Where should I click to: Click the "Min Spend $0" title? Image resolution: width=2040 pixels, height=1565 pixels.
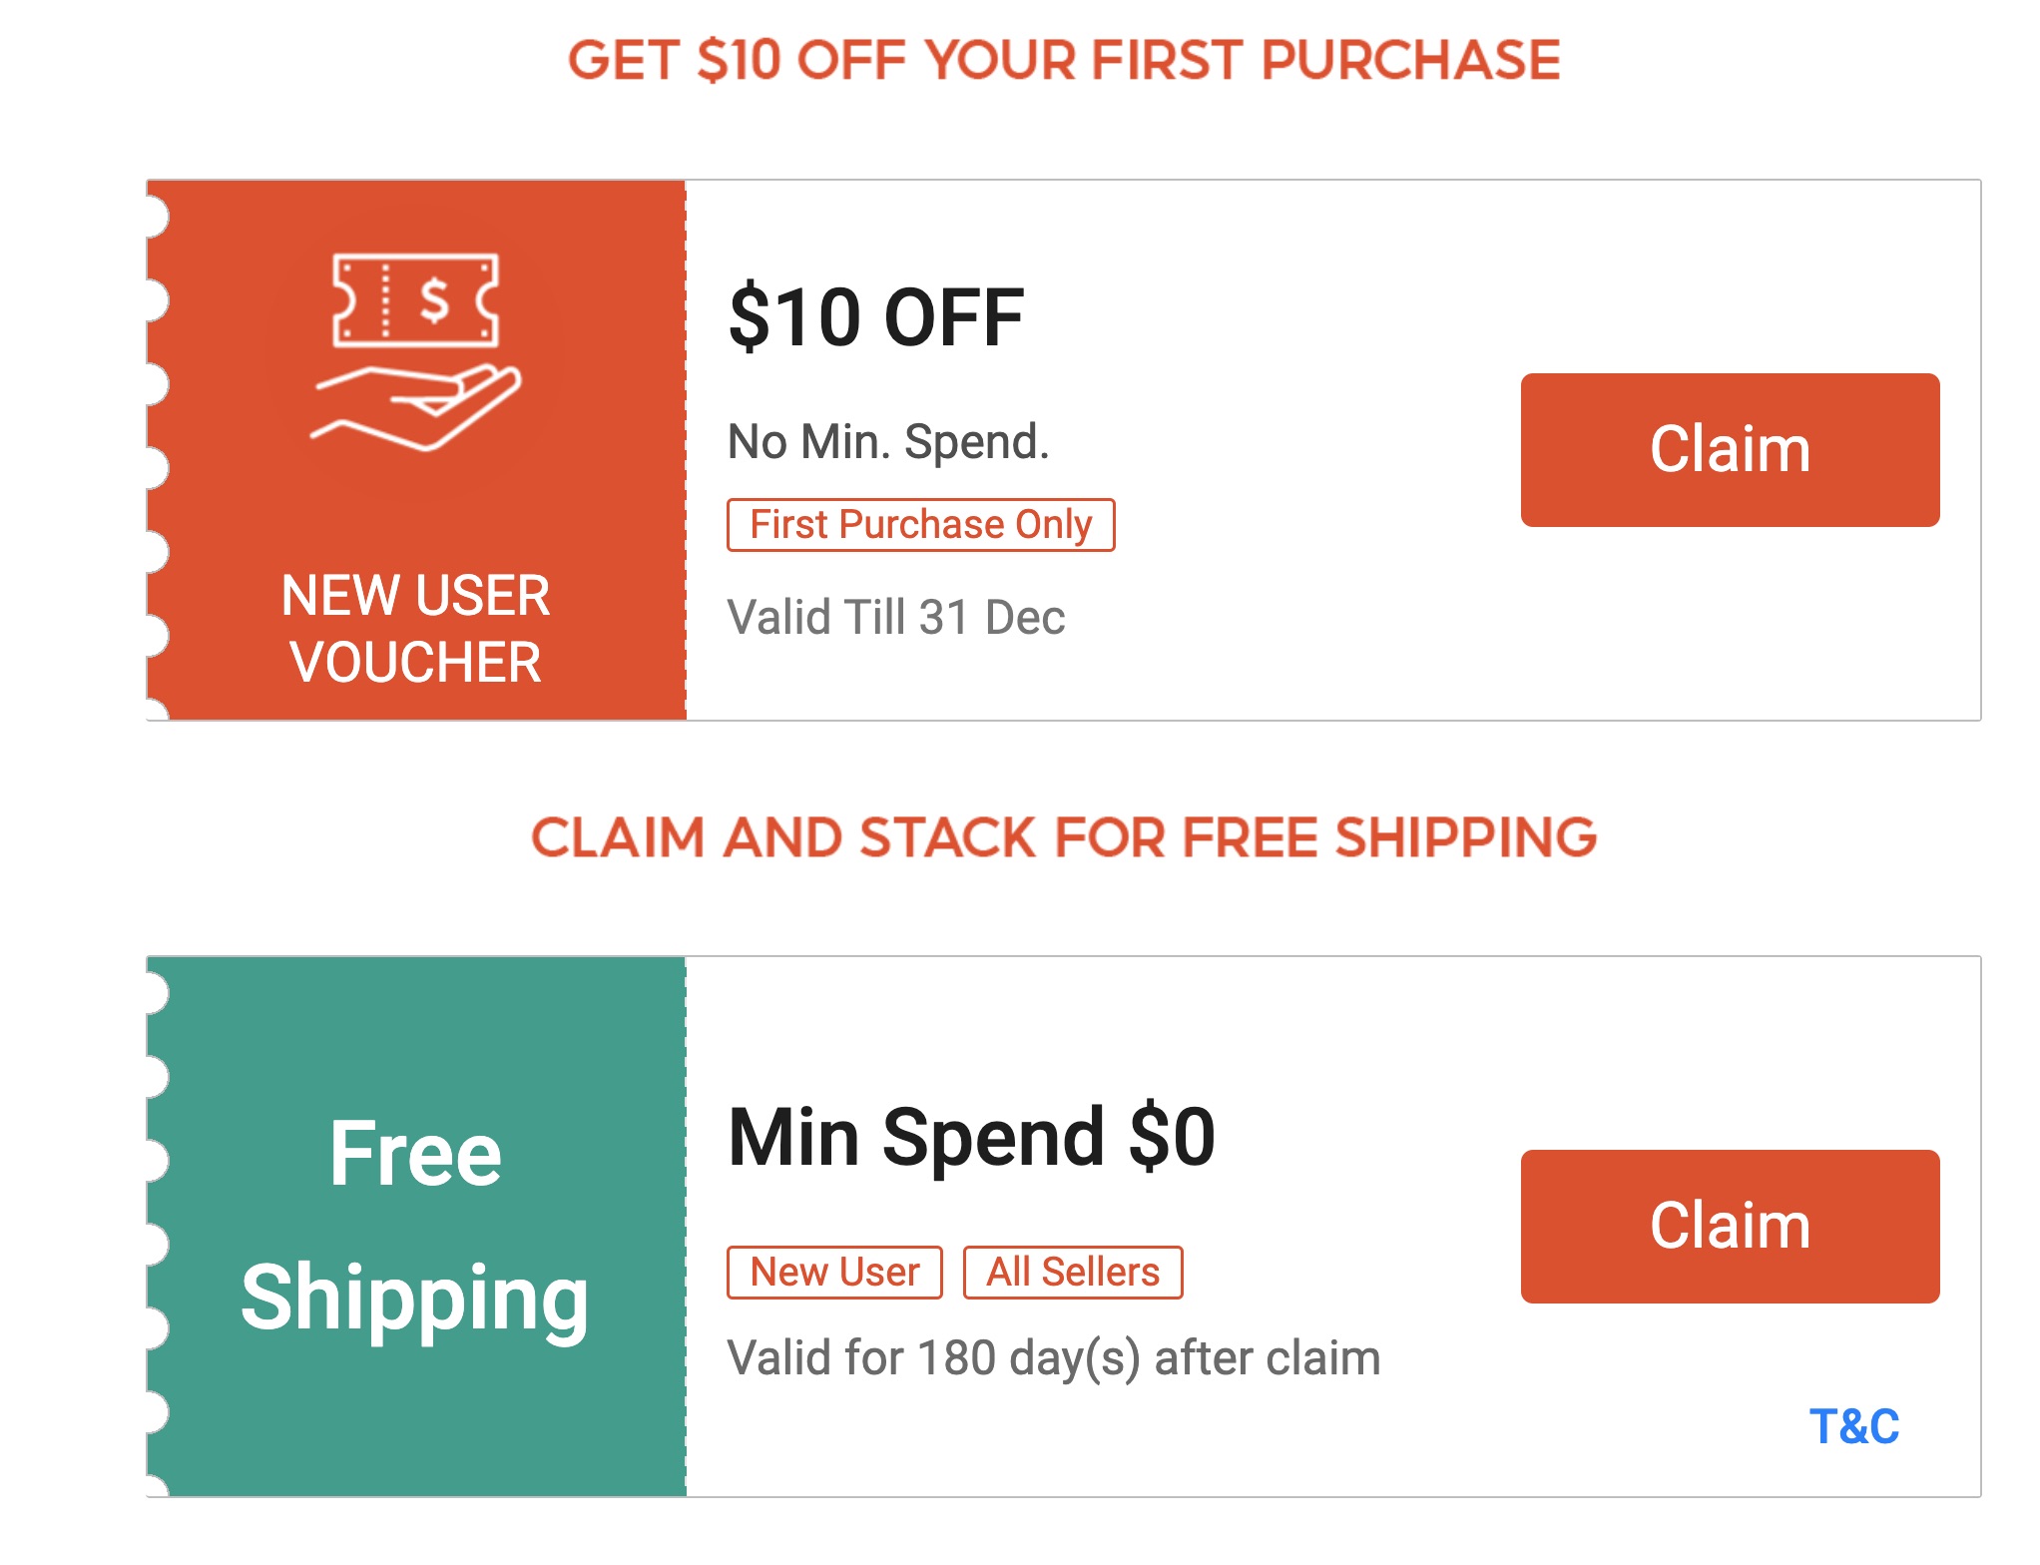(971, 1137)
